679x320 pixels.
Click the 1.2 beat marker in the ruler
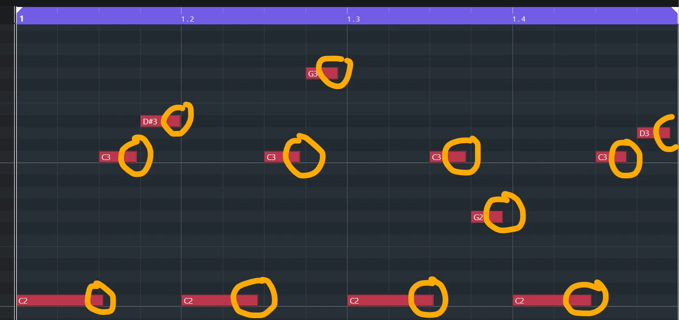point(188,19)
